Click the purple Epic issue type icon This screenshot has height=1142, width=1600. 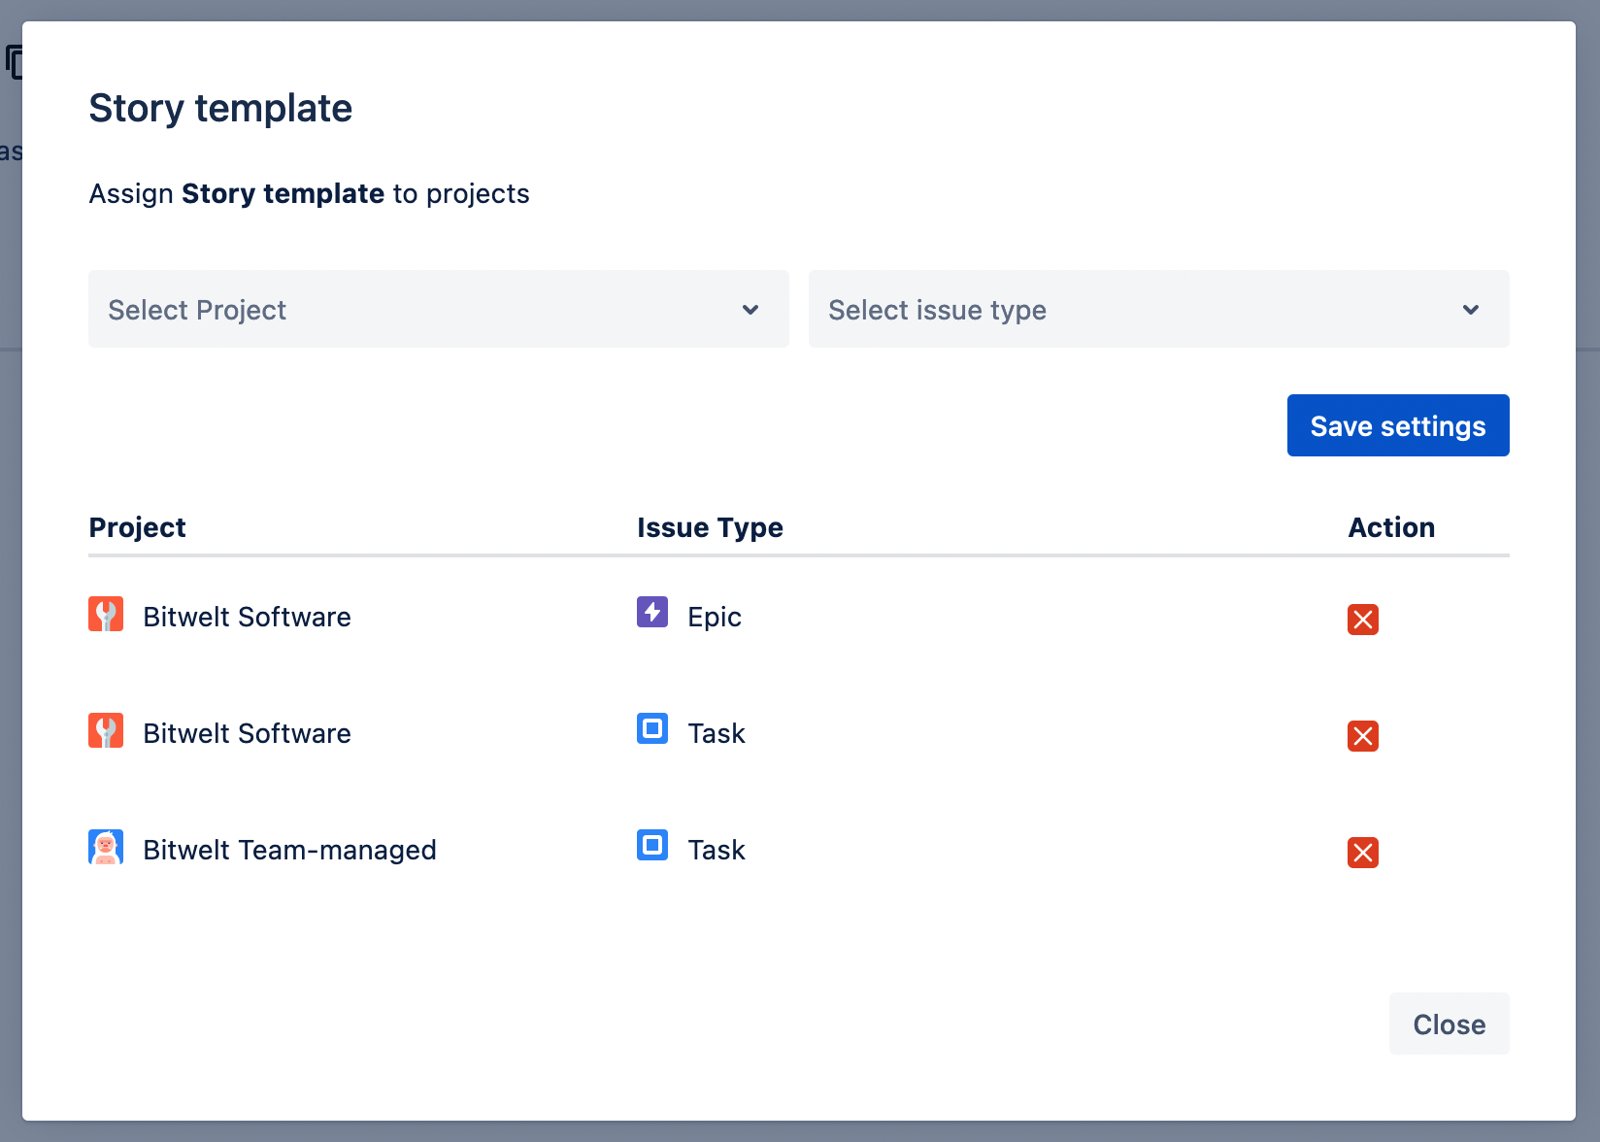pyautogui.click(x=652, y=613)
